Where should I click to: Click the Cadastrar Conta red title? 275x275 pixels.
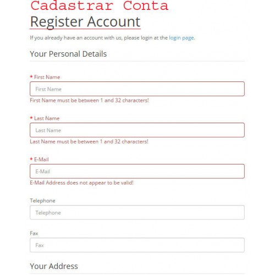(99, 5)
